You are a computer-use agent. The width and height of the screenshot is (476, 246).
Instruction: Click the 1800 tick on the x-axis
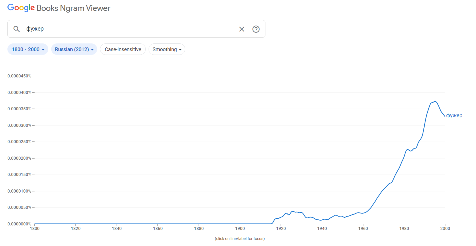click(x=35, y=229)
